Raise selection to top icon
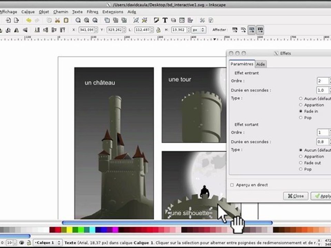 coord(62,30)
